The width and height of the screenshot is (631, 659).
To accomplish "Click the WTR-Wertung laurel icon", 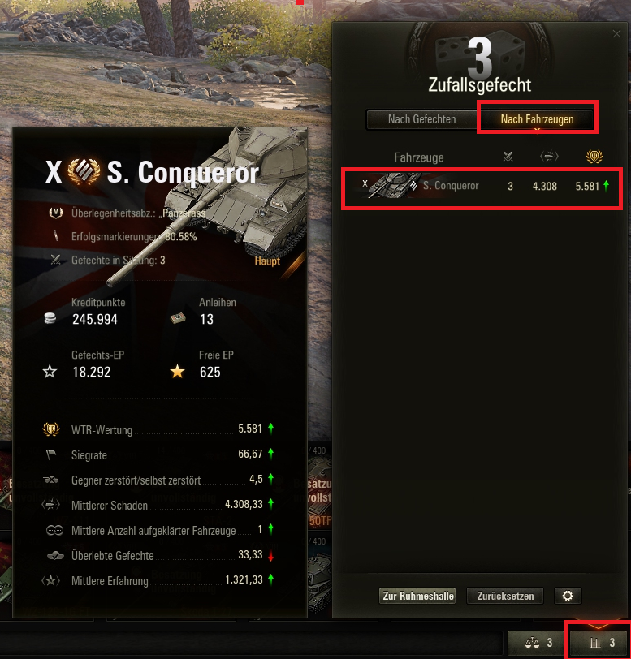I will (51, 429).
